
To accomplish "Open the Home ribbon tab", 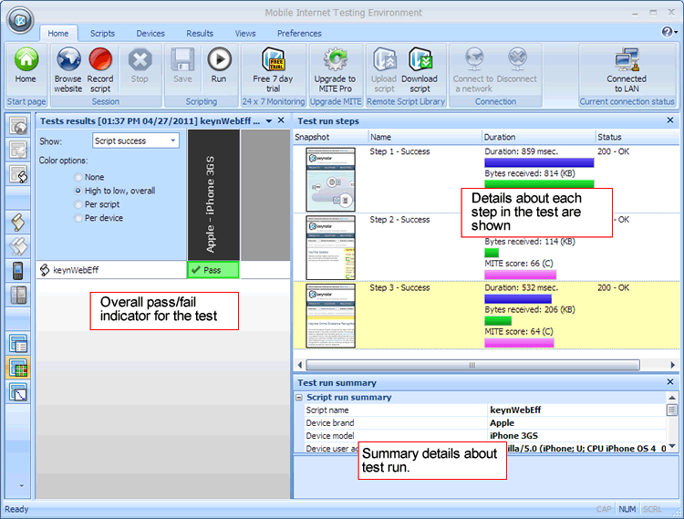I will coord(58,34).
